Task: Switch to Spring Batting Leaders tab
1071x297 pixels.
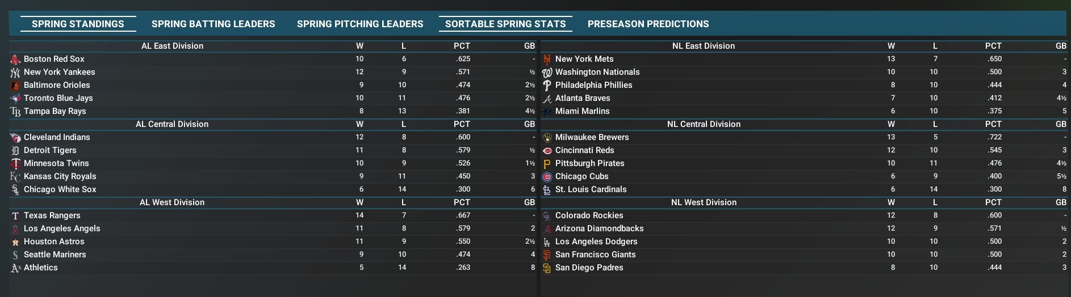Action: pyautogui.click(x=213, y=24)
